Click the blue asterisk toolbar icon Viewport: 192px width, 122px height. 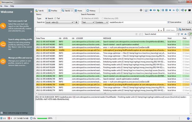tap(170, 10)
